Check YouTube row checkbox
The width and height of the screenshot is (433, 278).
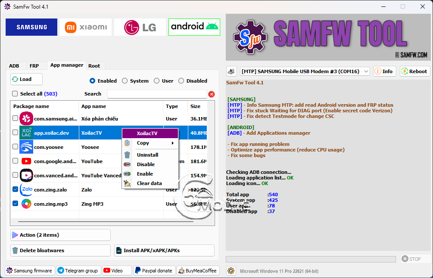coord(15,161)
